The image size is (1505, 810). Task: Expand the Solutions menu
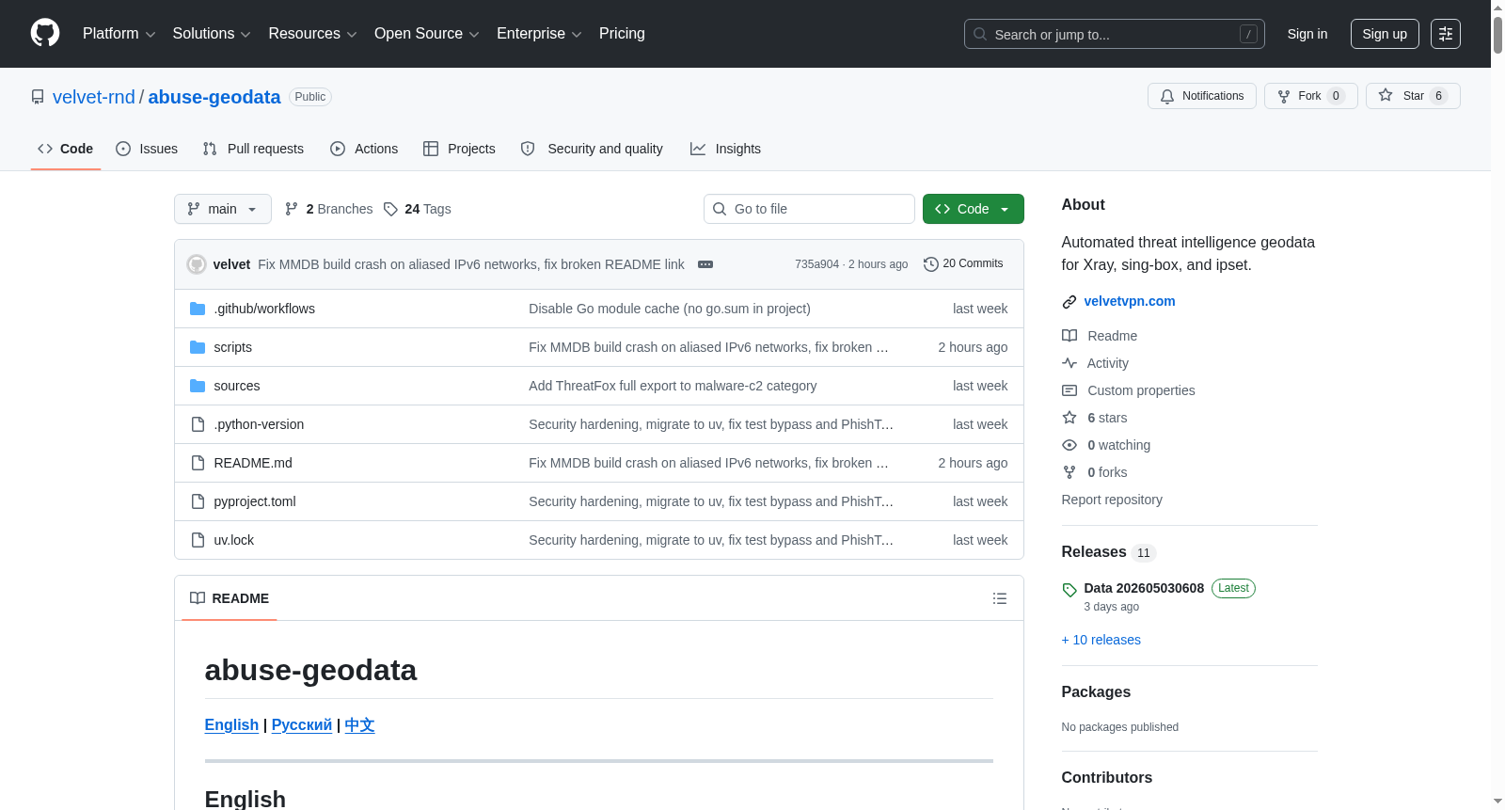212,34
